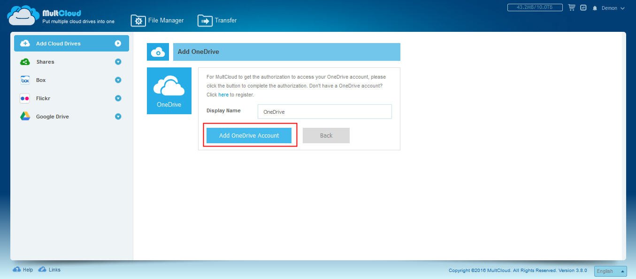
Task: Open the File Manager gear icon
Action: 138,21
